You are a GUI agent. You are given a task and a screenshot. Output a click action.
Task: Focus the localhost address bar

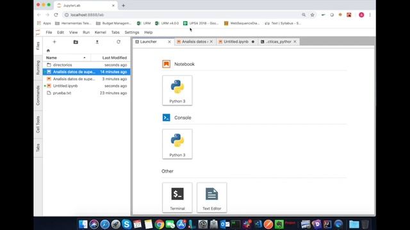point(181,15)
